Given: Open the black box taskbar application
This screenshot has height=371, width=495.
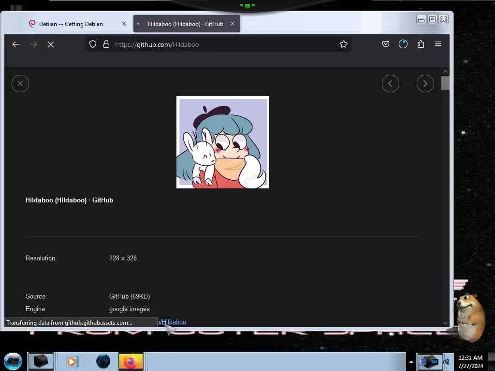Looking at the screenshot, I should pos(41,361).
